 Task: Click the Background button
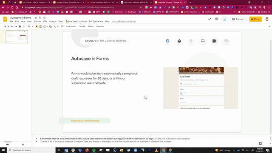71,26
